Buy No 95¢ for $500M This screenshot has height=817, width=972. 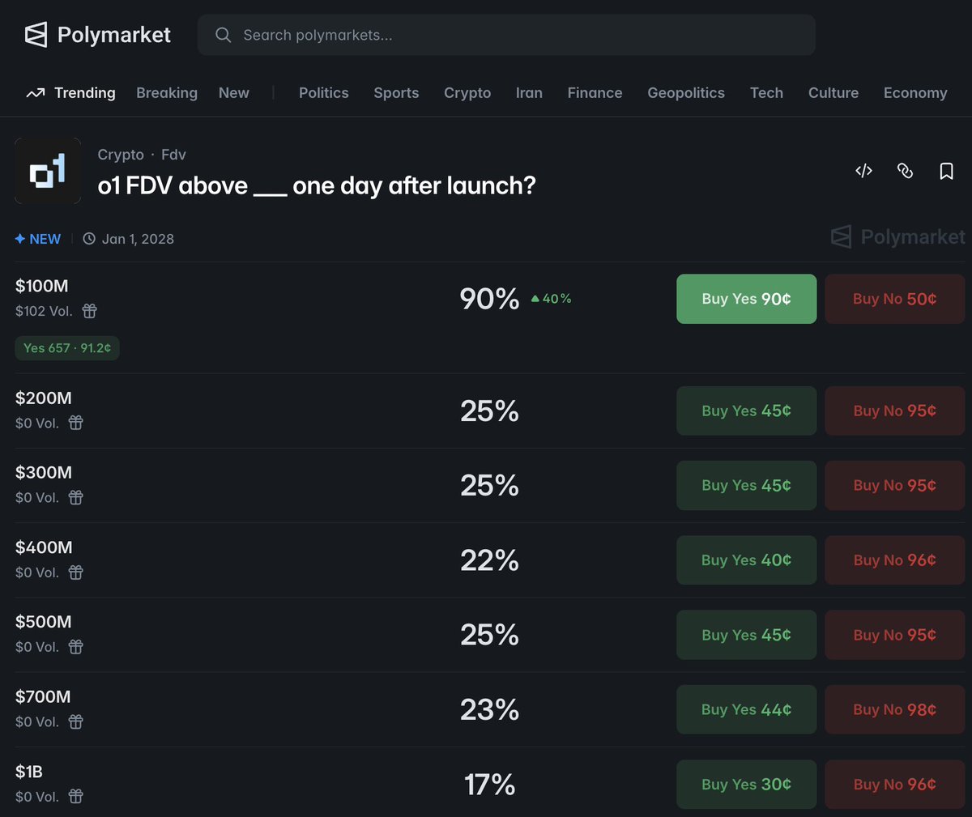(x=895, y=635)
